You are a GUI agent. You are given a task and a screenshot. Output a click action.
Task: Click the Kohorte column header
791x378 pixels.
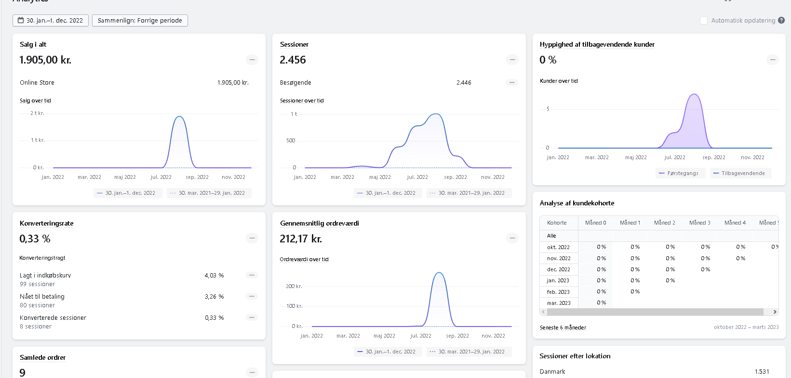tap(557, 223)
